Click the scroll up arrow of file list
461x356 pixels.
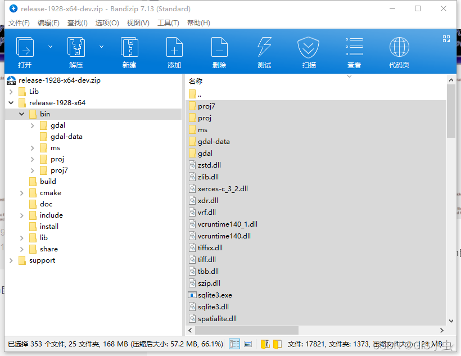point(451,80)
